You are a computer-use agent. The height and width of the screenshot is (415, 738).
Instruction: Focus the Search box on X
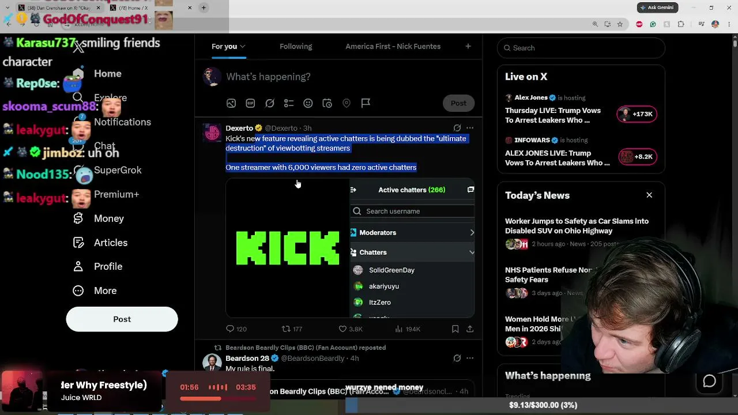[581, 48]
